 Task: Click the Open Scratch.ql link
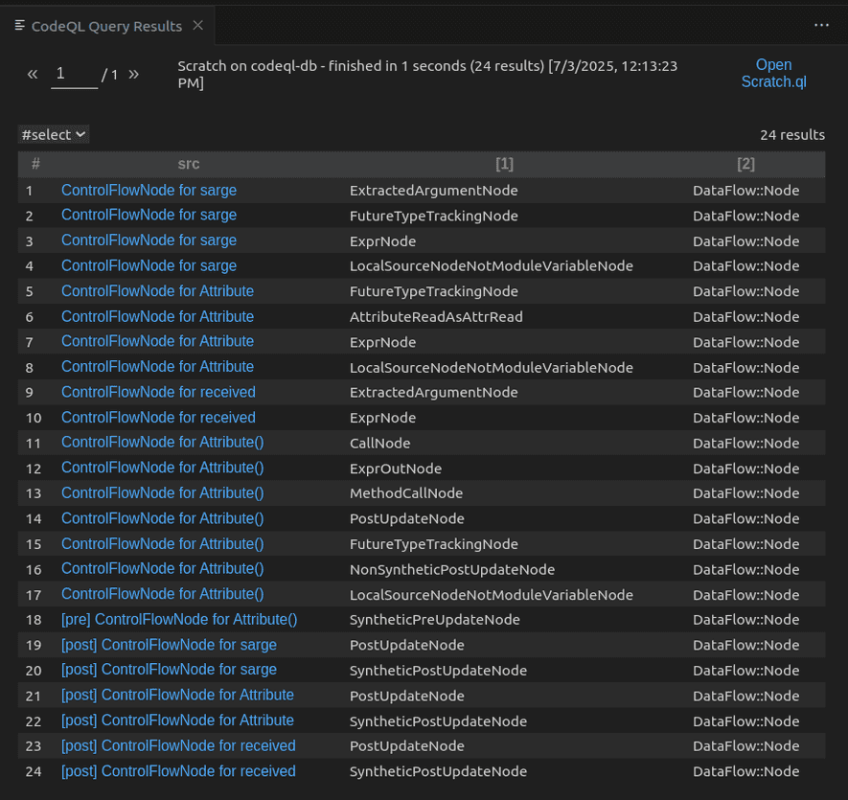773,73
